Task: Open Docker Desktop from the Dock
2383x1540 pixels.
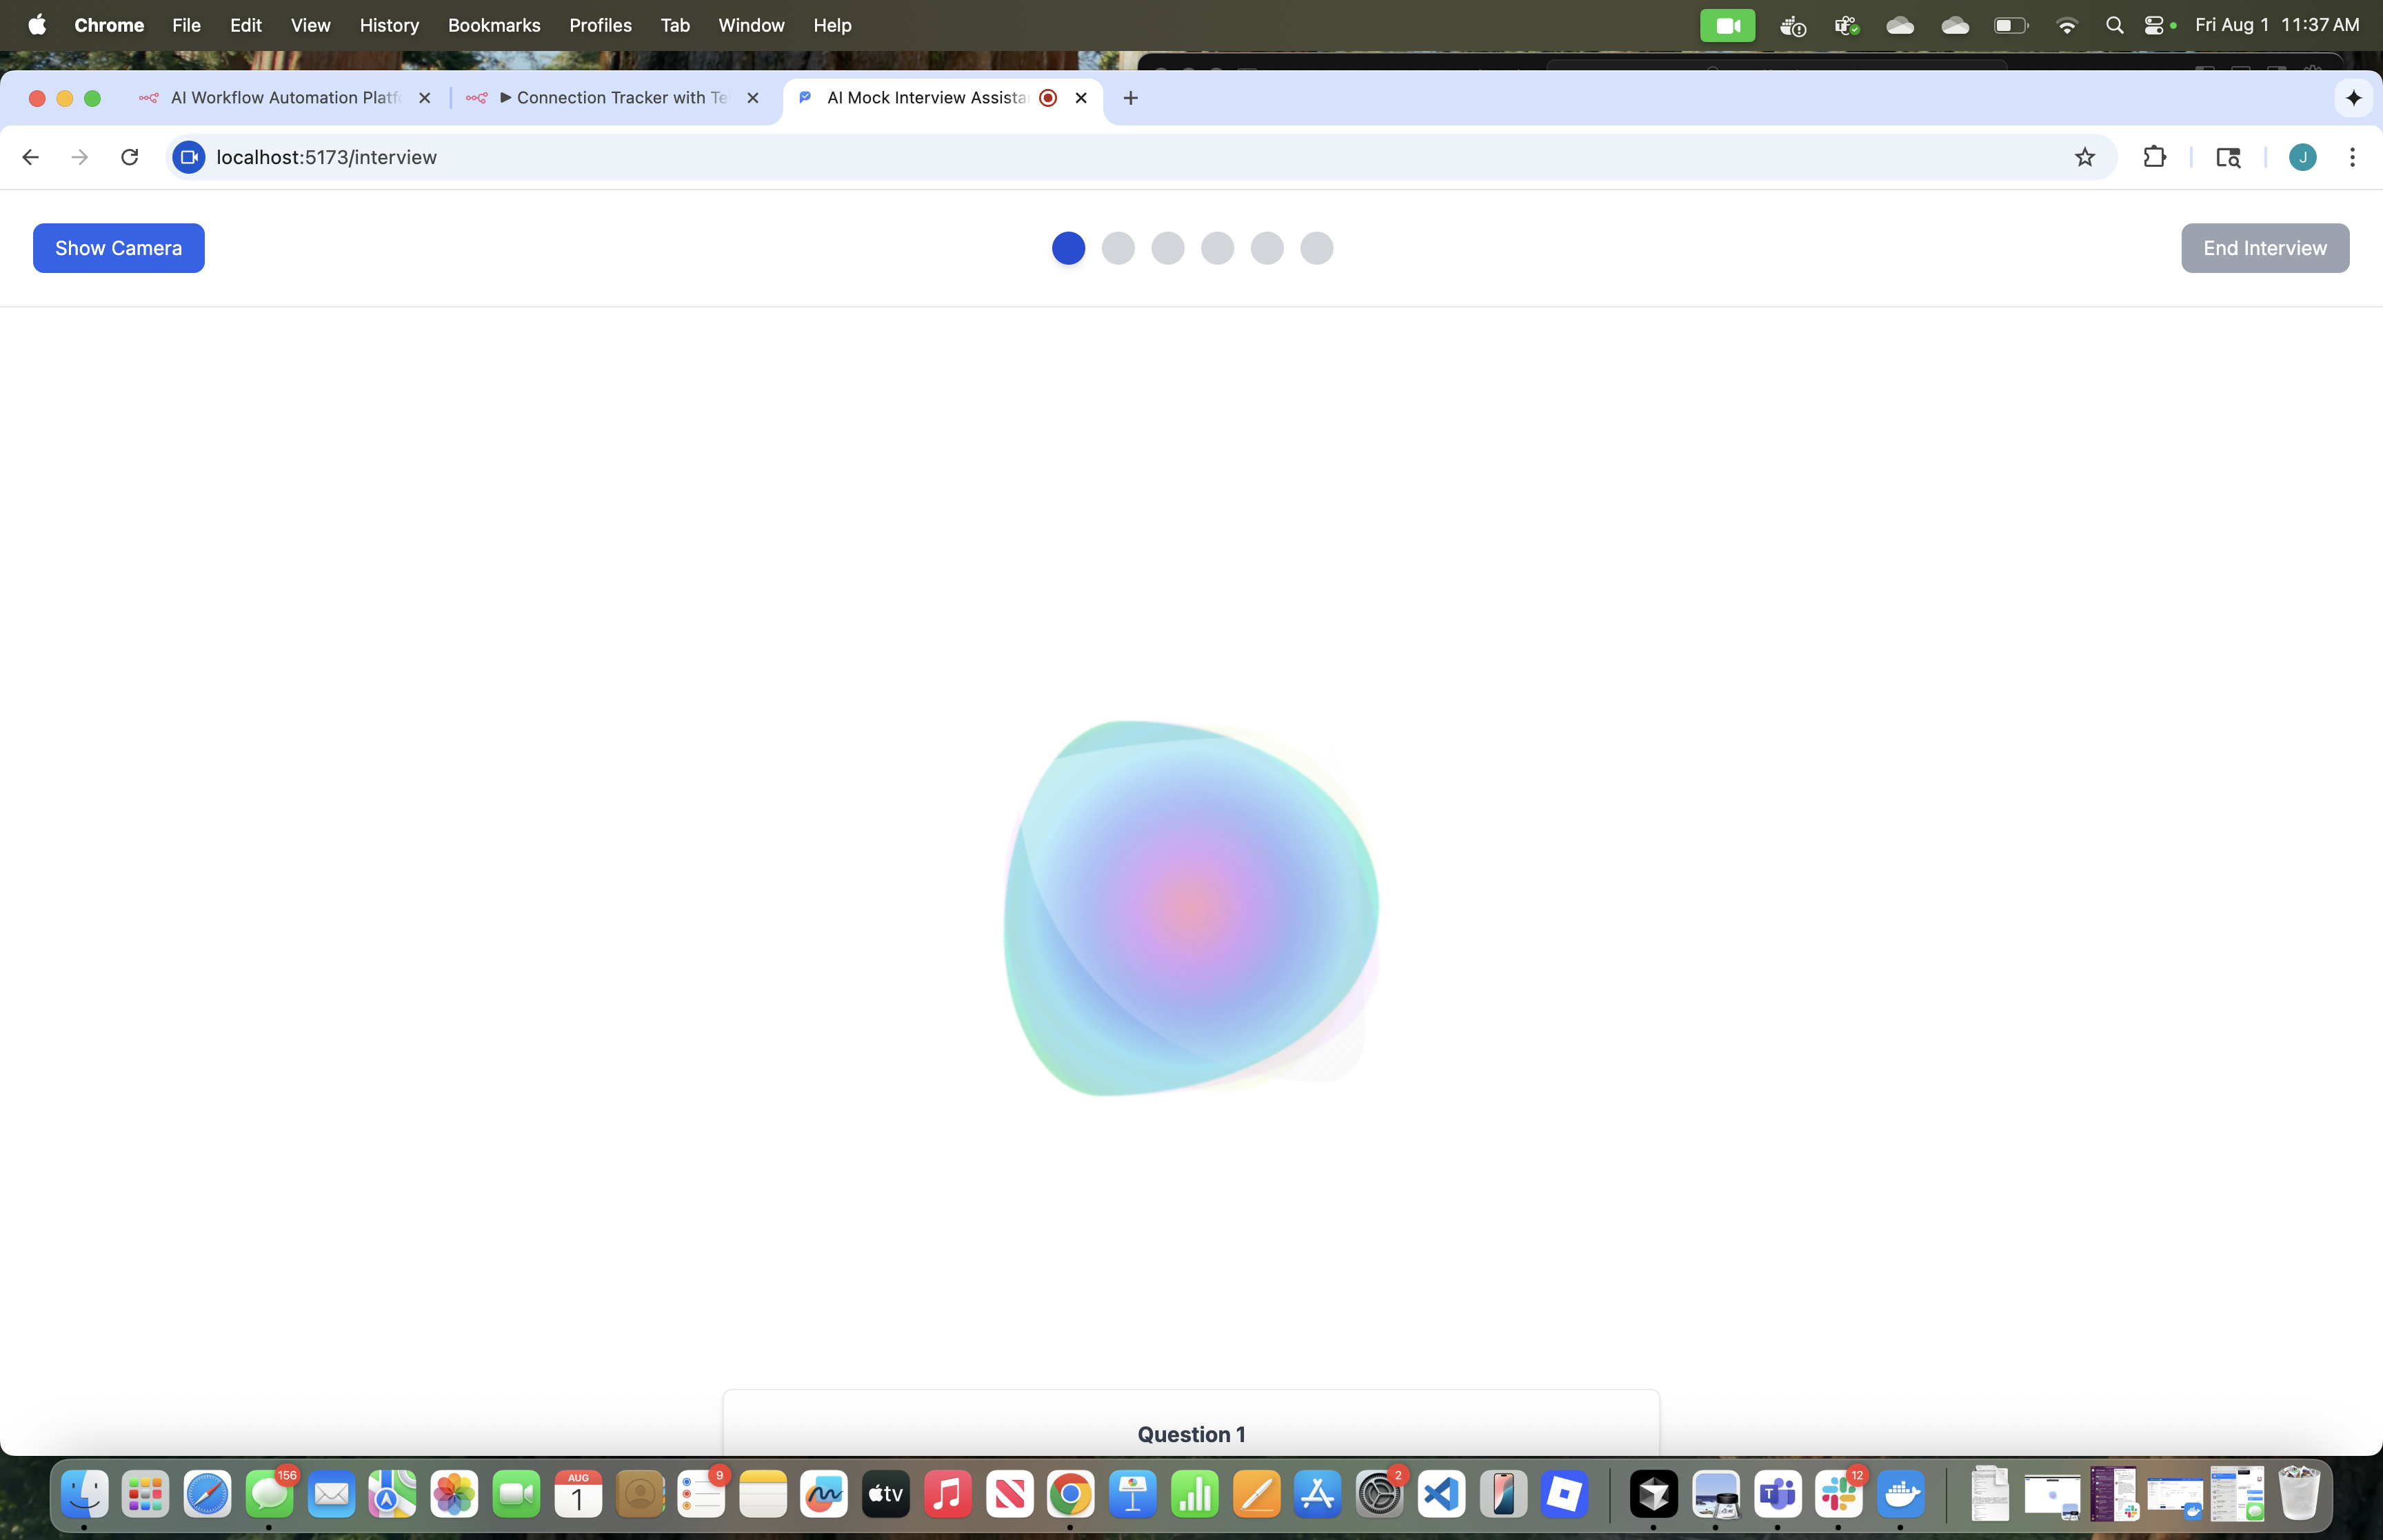Action: [x=1901, y=1494]
